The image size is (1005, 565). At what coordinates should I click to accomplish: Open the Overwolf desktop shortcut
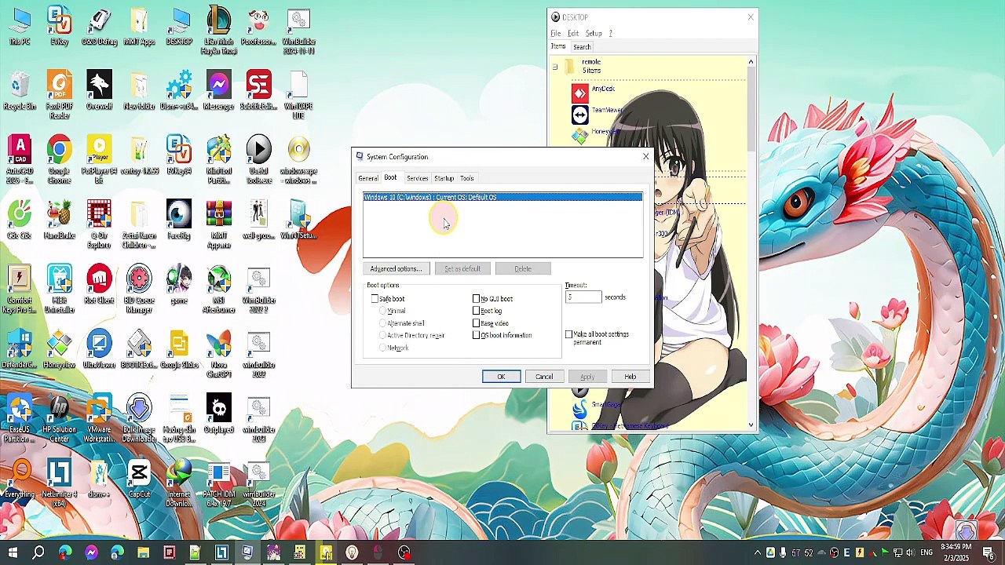coord(99,90)
